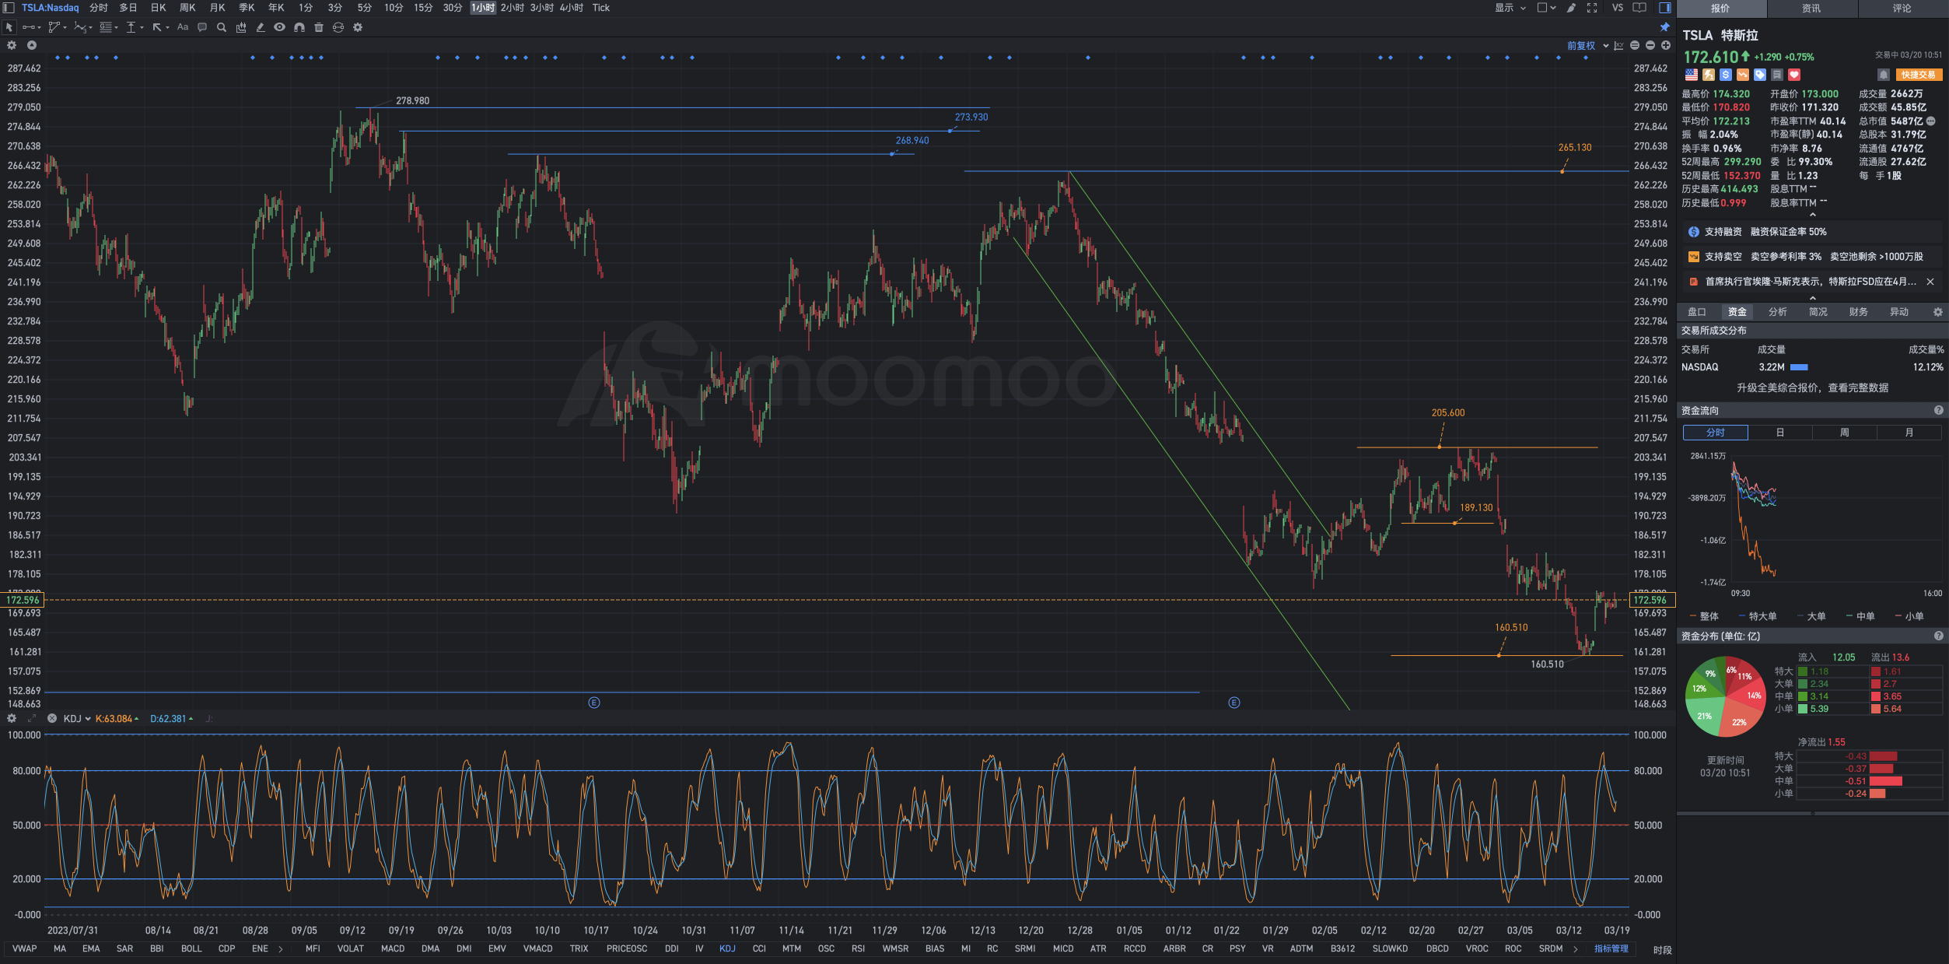Open KDJ indicator settings gear
This screenshot has width=1949, height=964.
pyautogui.click(x=12, y=718)
